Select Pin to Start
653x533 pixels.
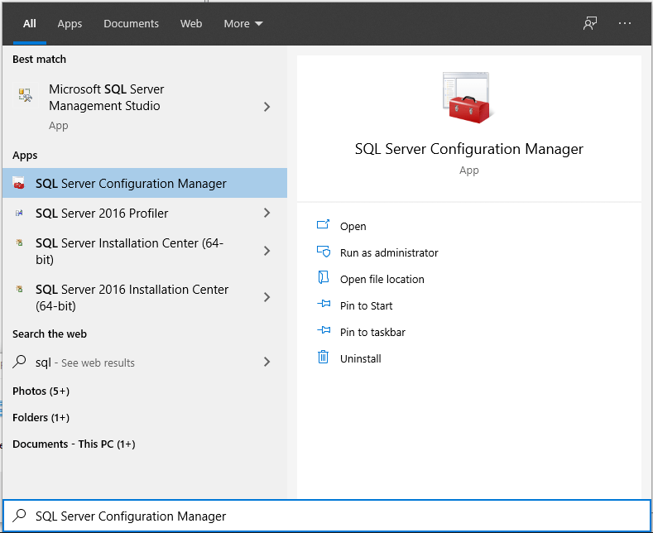(366, 305)
